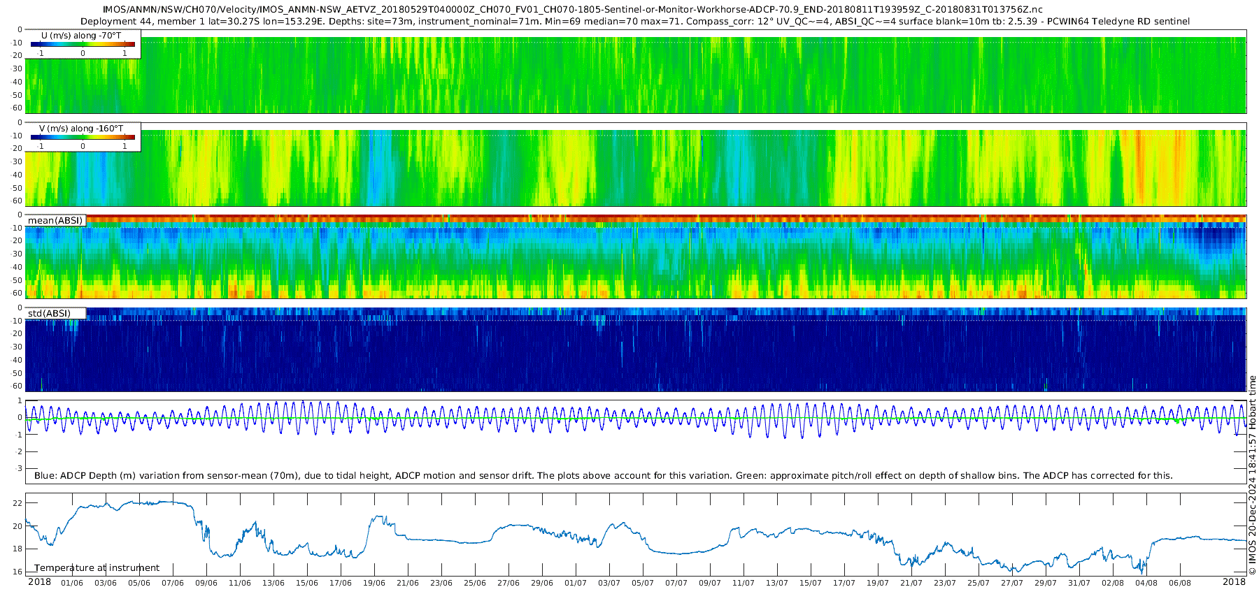This screenshot has height=594, width=1259.
Task: Select the 'V (m/s) along -160°T' legend title
Action: coord(81,129)
